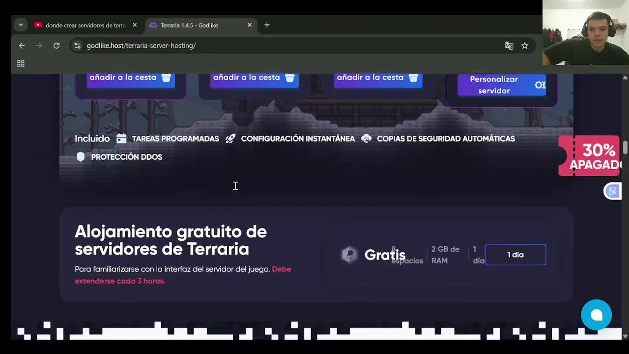The height and width of the screenshot is (354, 629).
Task: Click the rocket icon beside Configuración Instantánea
Action: pyautogui.click(x=230, y=139)
